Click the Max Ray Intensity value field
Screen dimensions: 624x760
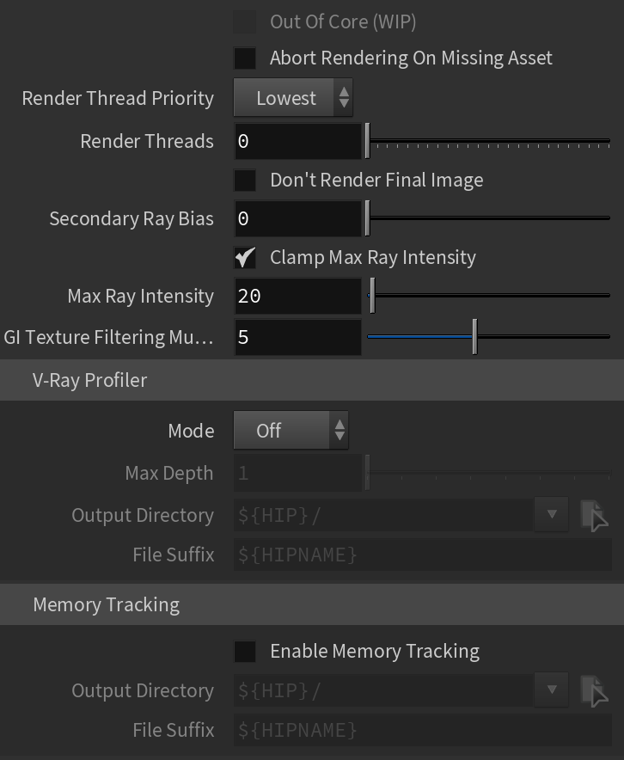[x=298, y=296]
